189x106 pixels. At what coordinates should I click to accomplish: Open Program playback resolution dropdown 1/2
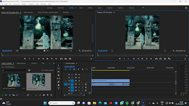coord(167,51)
